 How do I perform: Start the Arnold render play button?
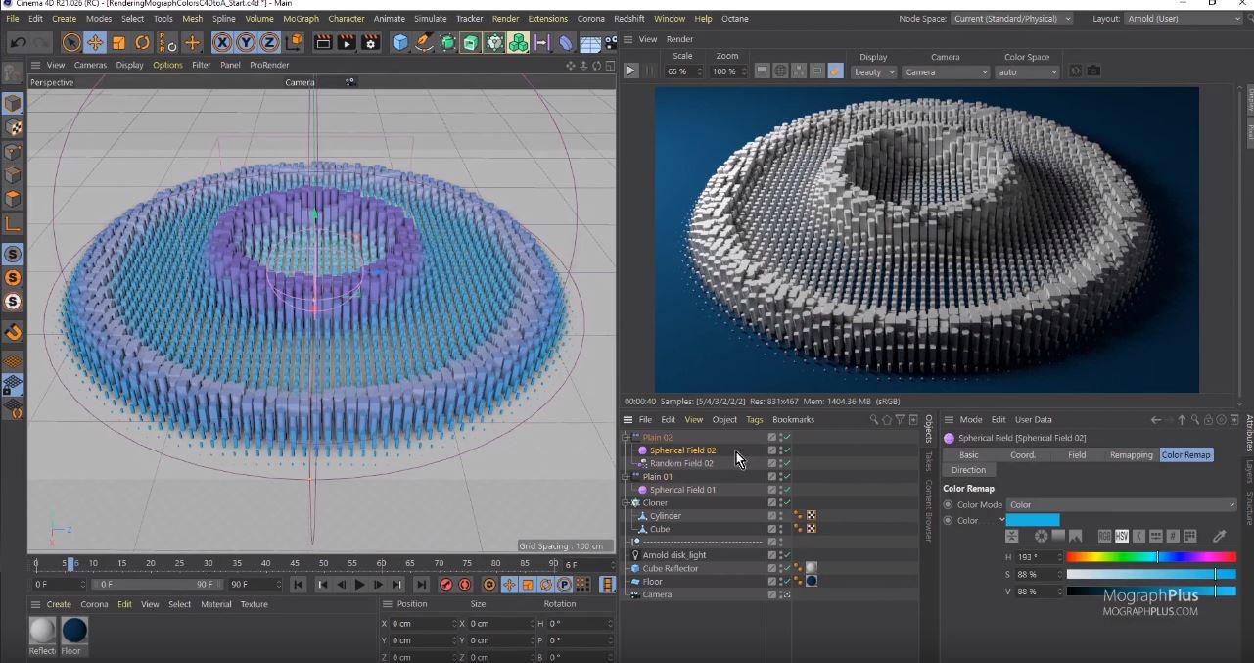point(631,71)
